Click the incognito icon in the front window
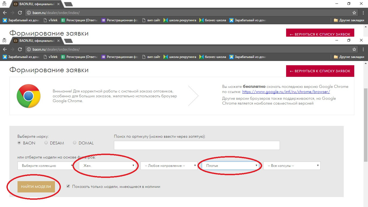 point(4,40)
